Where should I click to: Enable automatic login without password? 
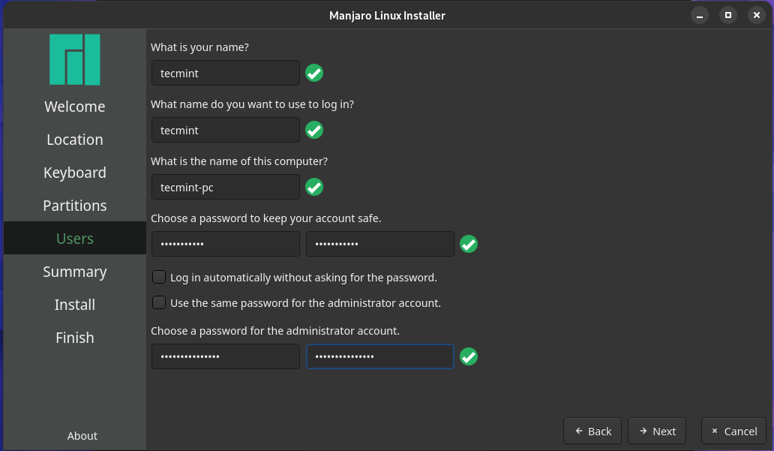(x=159, y=278)
